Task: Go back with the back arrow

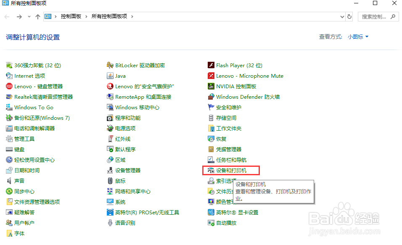Action: click(x=7, y=17)
